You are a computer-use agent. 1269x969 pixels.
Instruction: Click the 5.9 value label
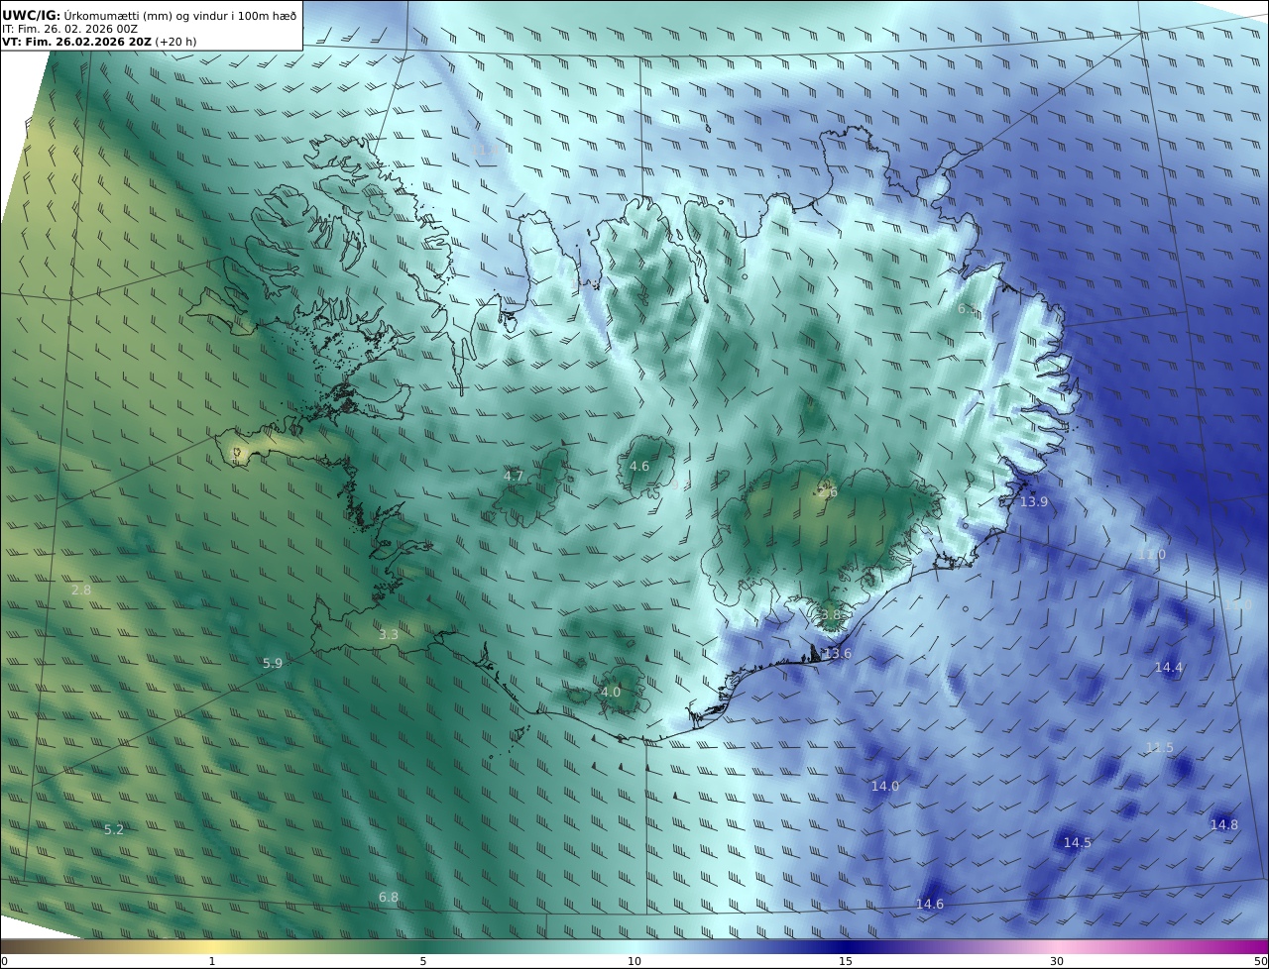coord(273,663)
